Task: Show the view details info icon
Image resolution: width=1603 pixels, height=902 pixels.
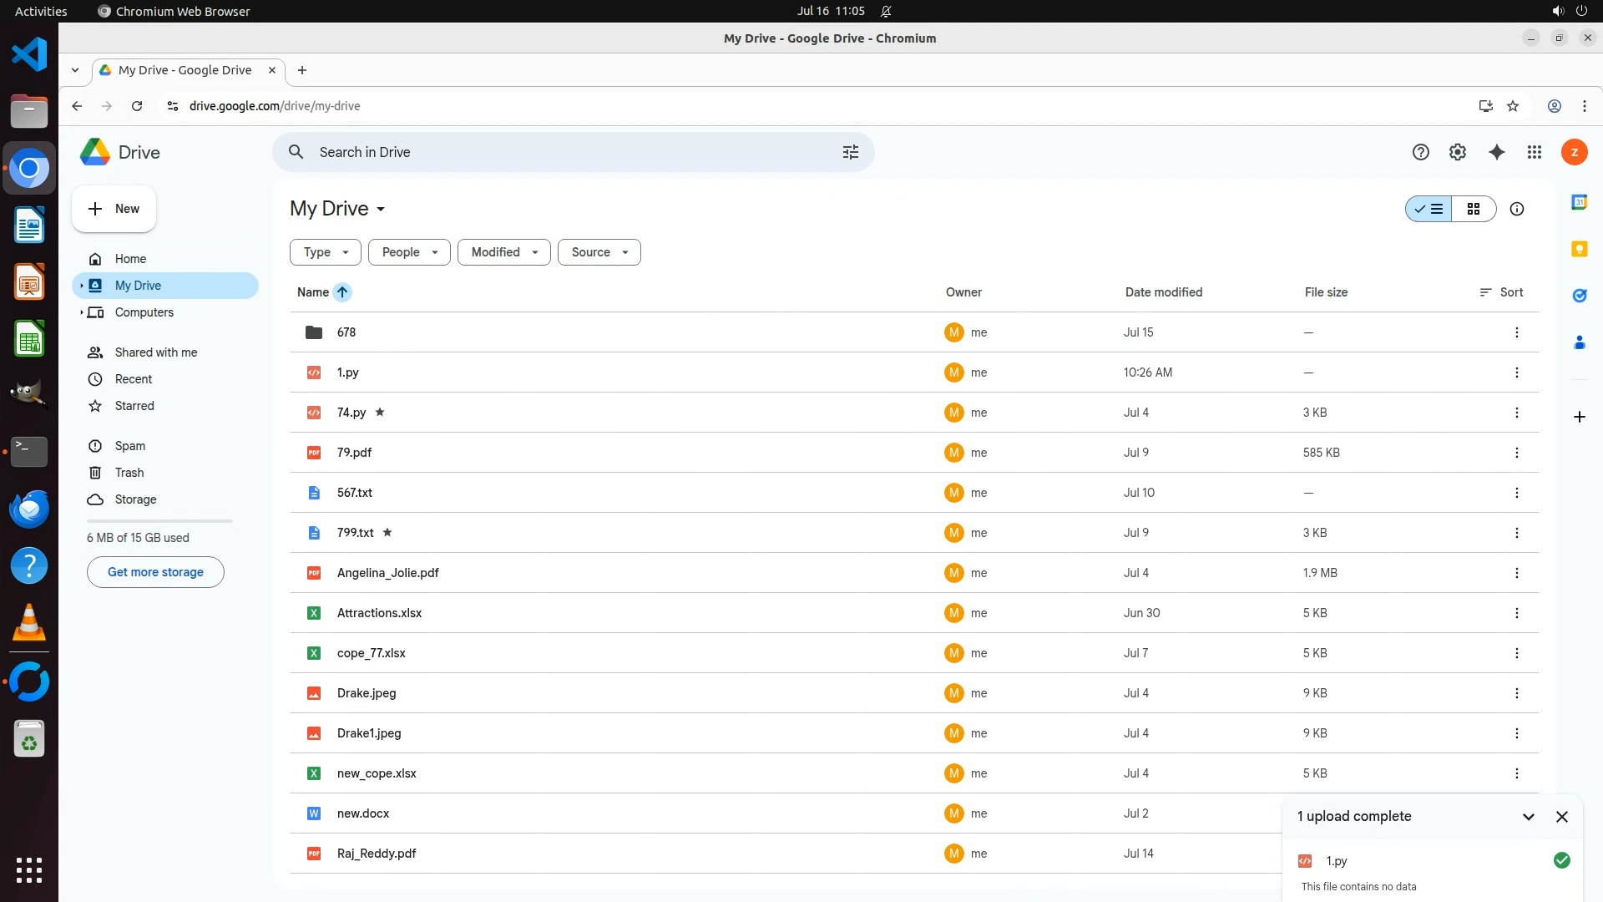Action: (x=1516, y=209)
